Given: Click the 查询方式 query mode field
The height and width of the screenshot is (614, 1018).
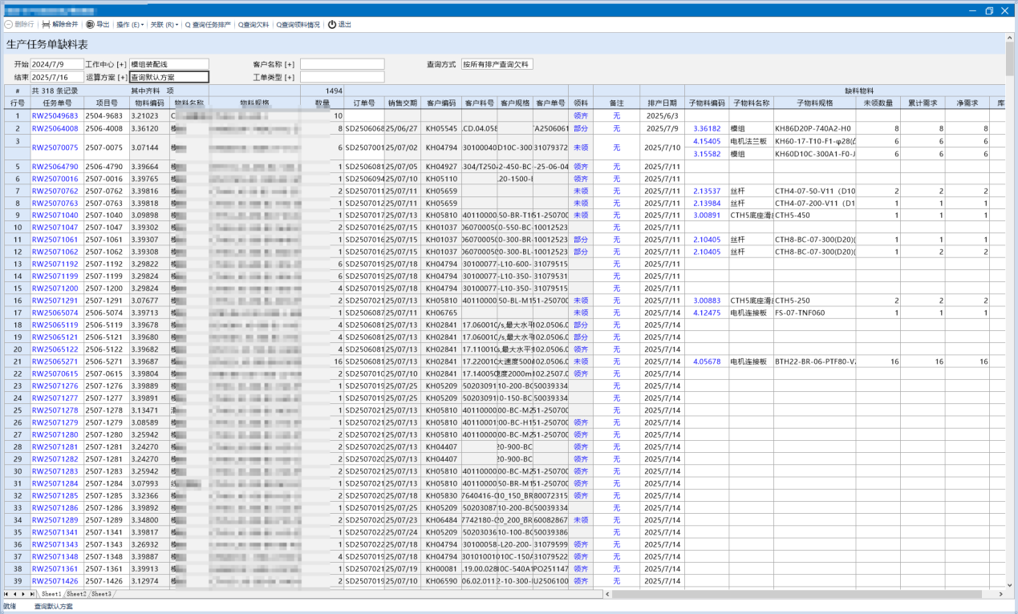Looking at the screenshot, I should 496,64.
